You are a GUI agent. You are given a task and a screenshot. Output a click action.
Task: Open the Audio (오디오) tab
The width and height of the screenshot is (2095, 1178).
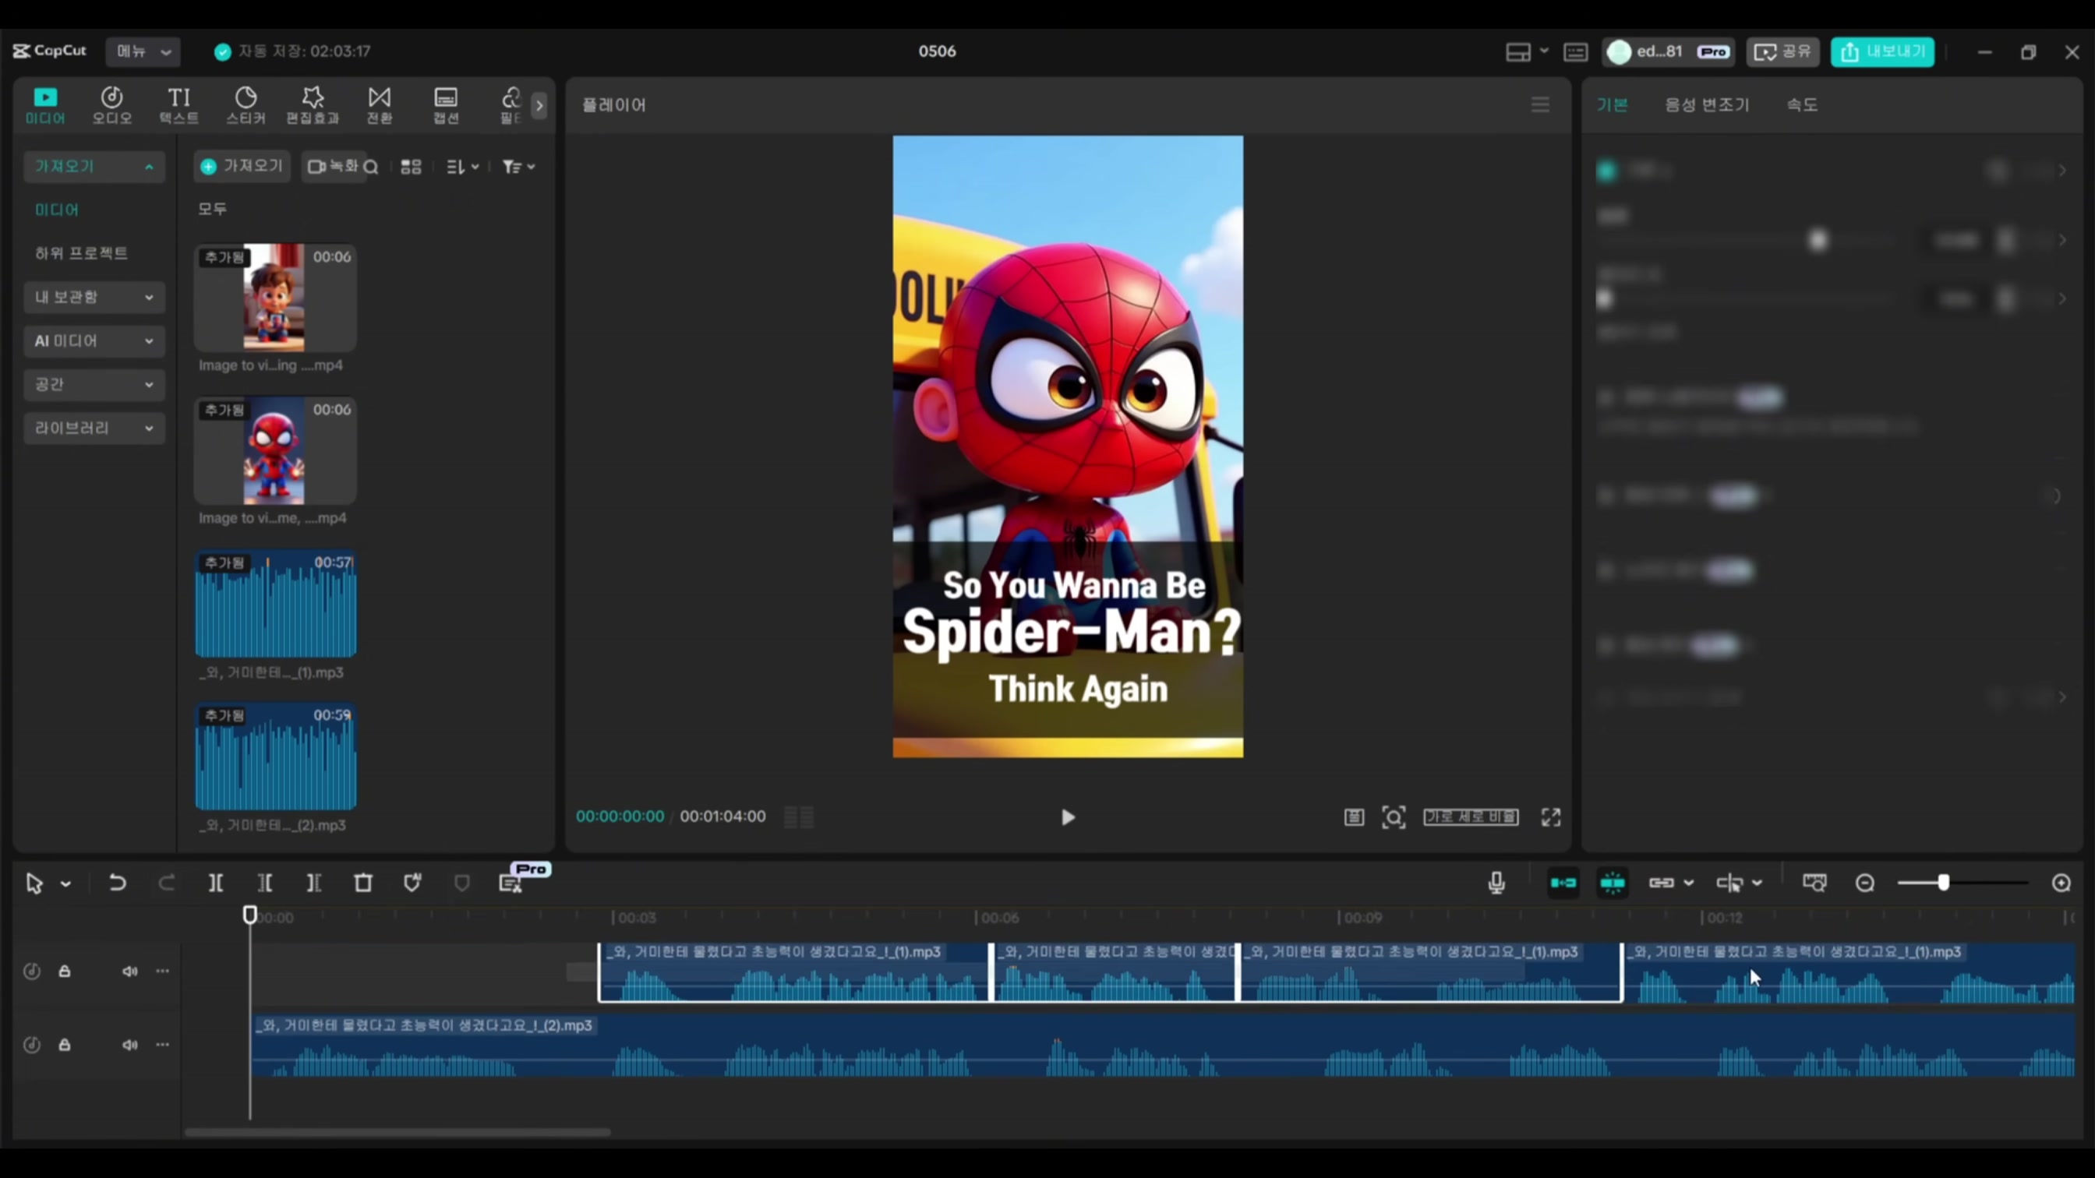coord(111,106)
